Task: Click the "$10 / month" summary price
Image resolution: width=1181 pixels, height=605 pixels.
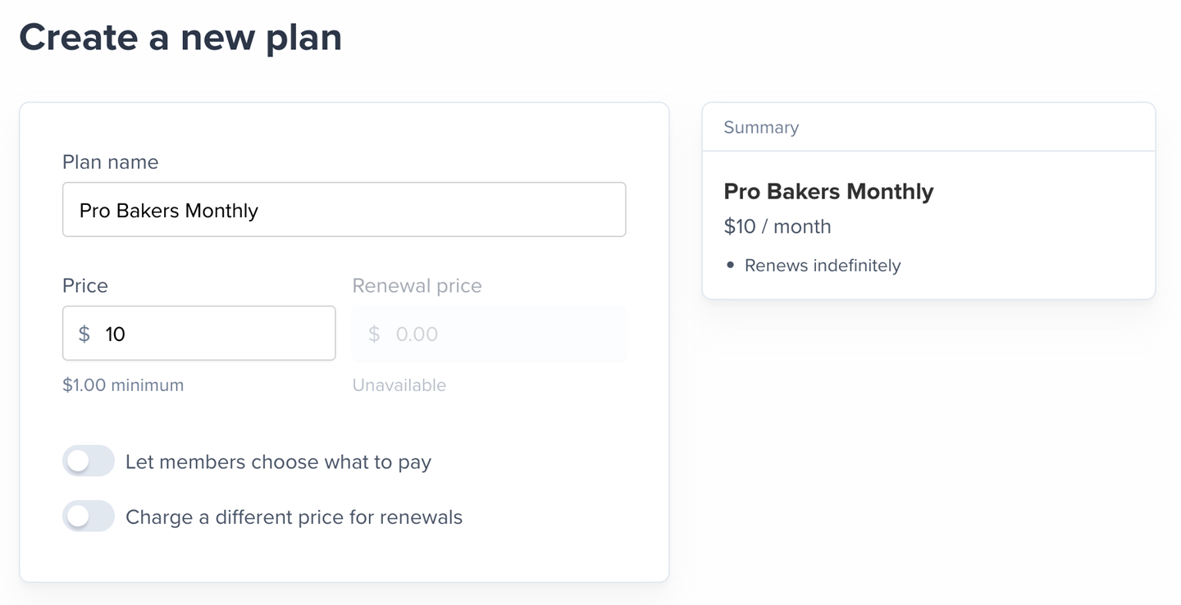Action: pyautogui.click(x=777, y=226)
